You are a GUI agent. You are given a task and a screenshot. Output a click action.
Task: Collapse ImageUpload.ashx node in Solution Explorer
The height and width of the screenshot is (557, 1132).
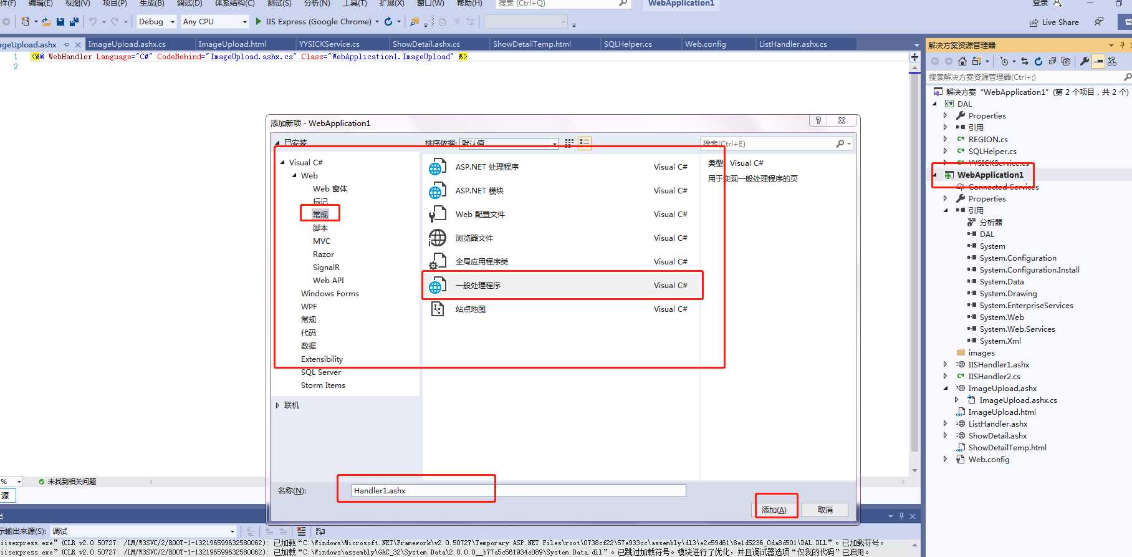point(946,389)
